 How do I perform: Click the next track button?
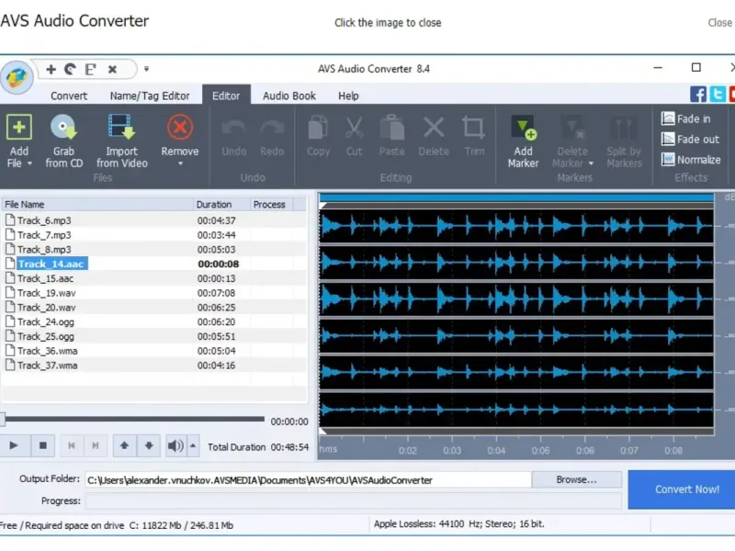point(96,445)
